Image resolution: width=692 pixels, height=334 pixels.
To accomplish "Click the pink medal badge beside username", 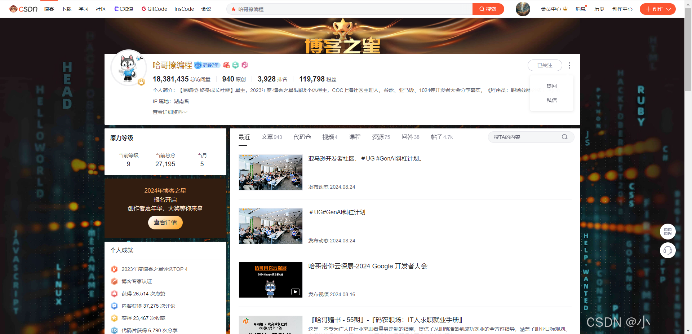I will [245, 65].
